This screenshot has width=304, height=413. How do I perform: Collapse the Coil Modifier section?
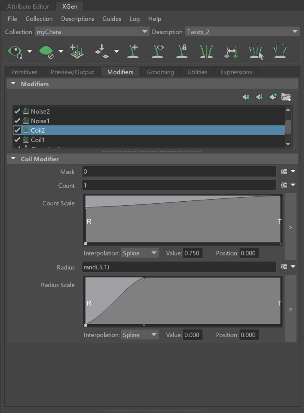tap(14, 159)
